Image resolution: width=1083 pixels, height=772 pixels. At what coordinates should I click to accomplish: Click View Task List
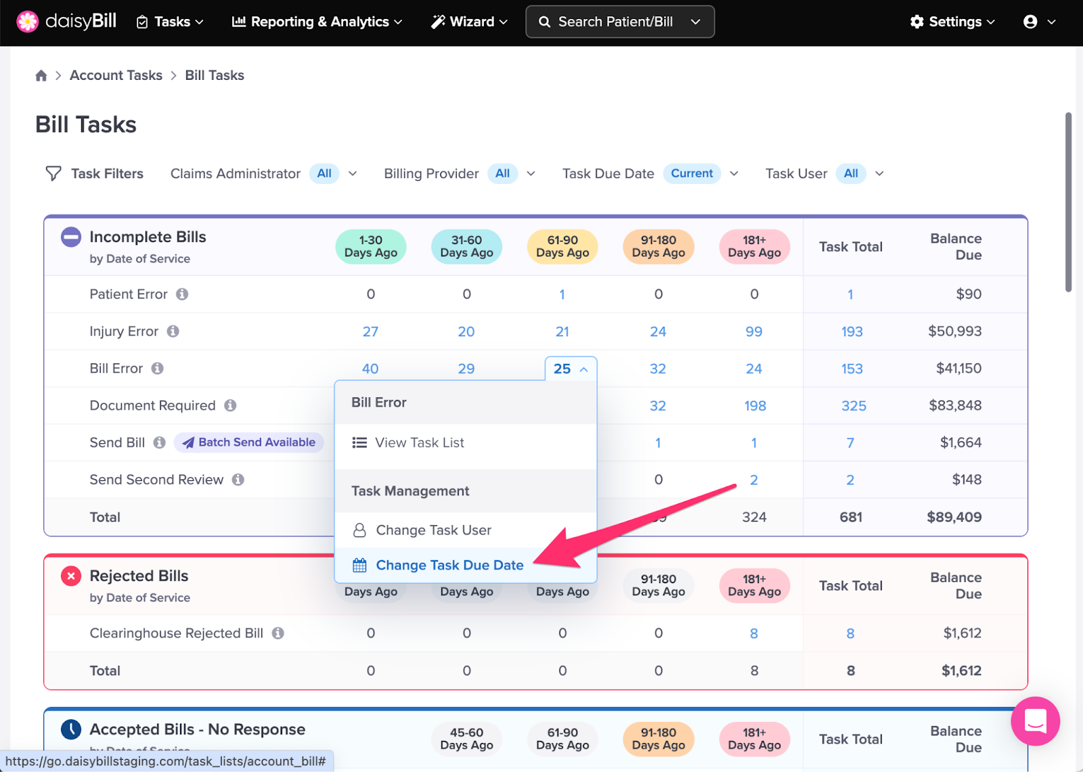point(419,442)
